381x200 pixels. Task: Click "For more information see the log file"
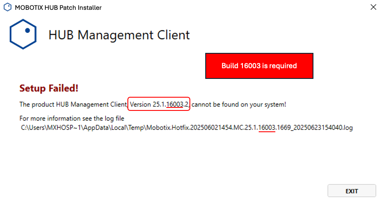[72, 118]
